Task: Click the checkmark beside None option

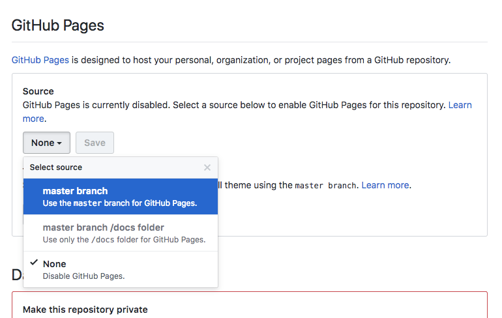Action: point(33,263)
